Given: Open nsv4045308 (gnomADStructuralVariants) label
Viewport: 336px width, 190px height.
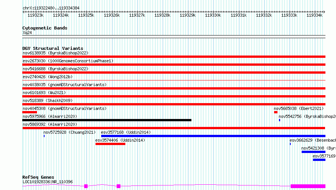Looking at the screenshot, I should coord(65,108).
